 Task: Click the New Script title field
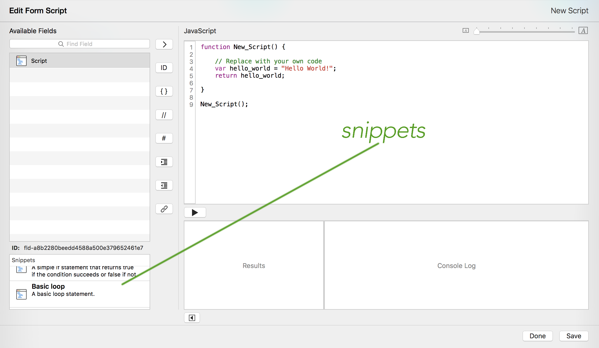[569, 11]
